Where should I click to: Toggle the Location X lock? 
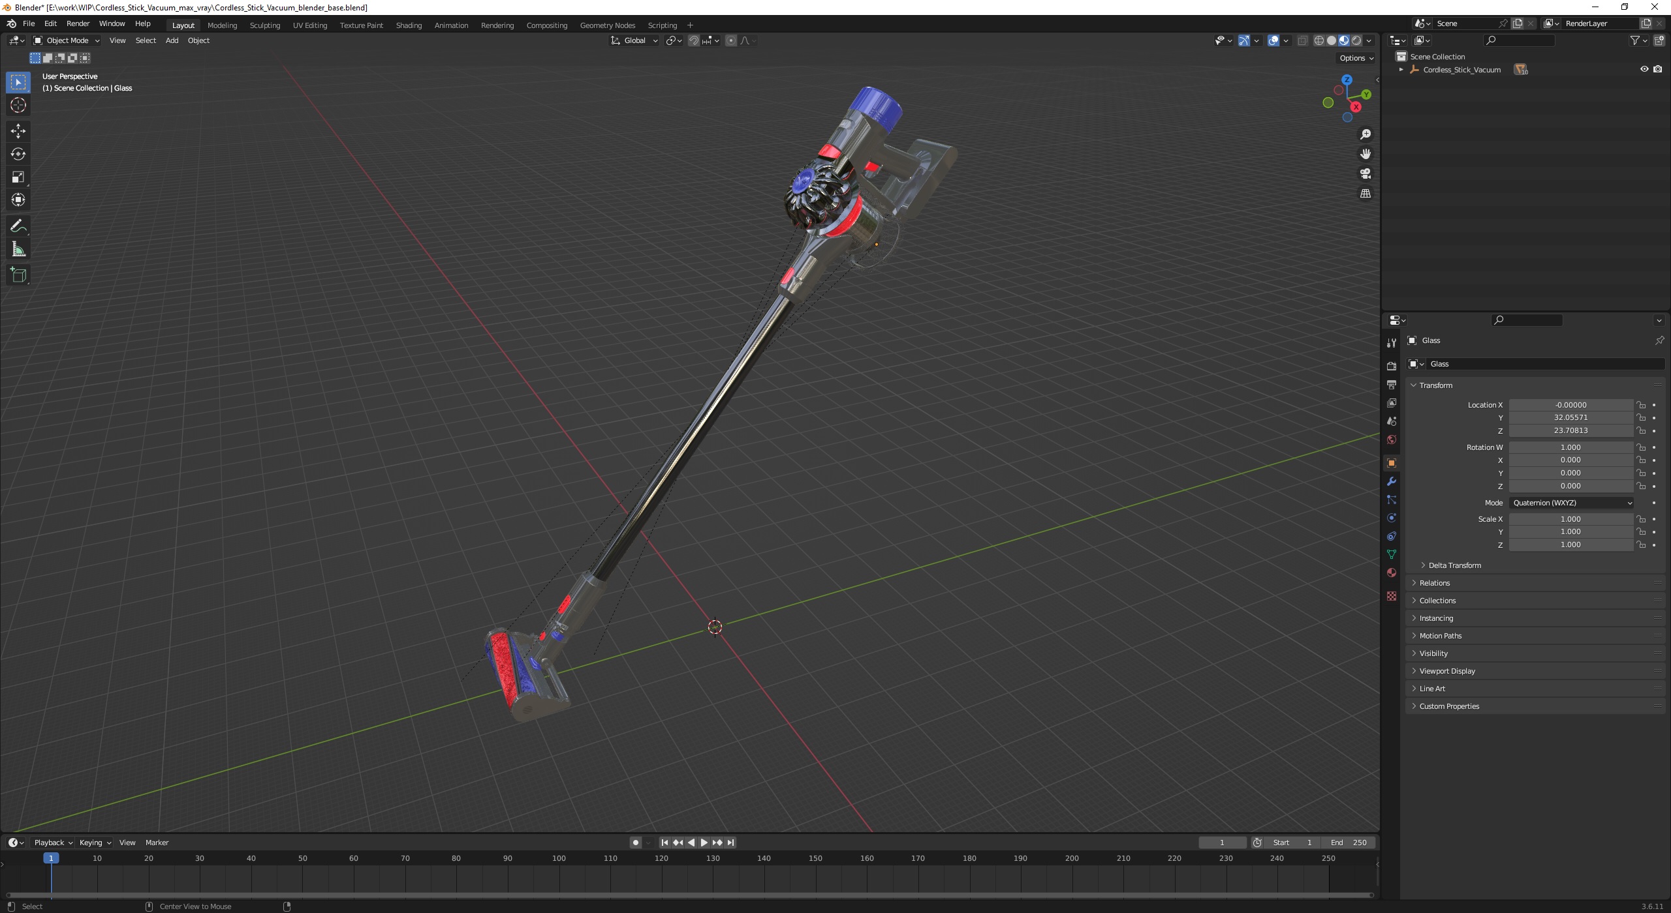(1641, 405)
